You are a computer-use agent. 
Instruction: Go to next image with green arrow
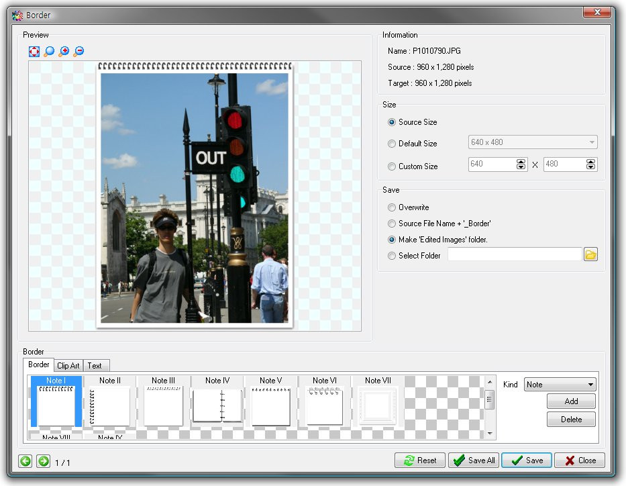(x=43, y=461)
